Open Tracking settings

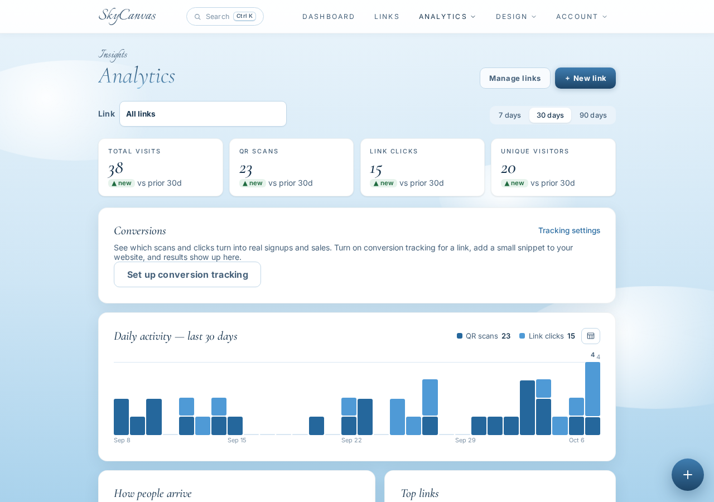click(569, 230)
